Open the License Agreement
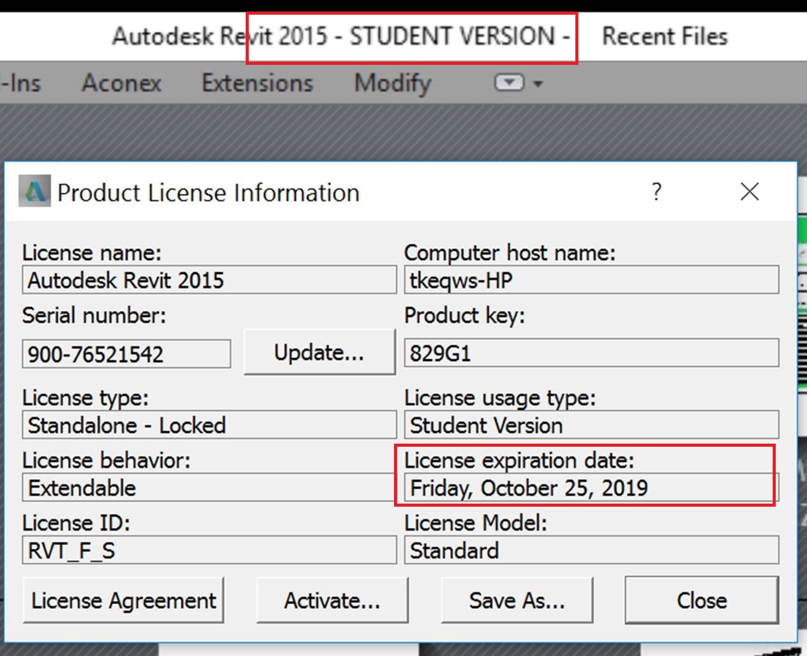Screen dimensions: 807x656 click(x=123, y=600)
